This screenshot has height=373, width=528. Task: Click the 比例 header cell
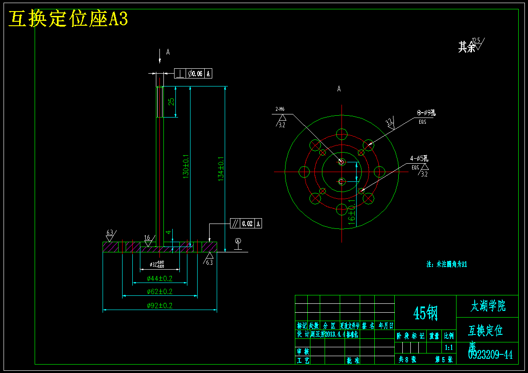tap(449, 336)
